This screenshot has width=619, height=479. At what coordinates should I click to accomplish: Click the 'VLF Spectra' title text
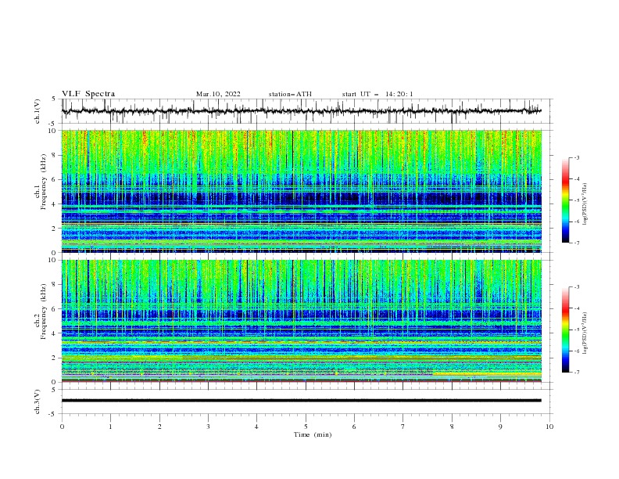[x=88, y=94]
